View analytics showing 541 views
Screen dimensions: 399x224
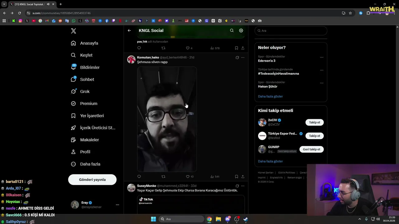tap(215, 176)
